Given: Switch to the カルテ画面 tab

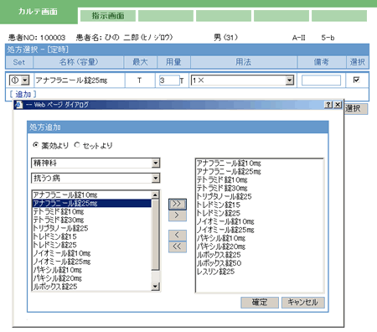Looking at the screenshot, I should pyautogui.click(x=39, y=12).
